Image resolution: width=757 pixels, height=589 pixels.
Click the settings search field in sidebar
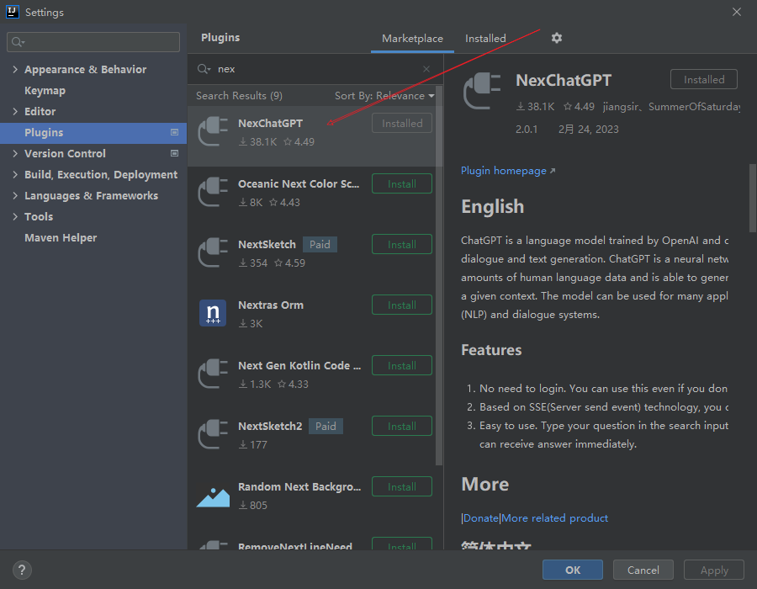(x=93, y=41)
